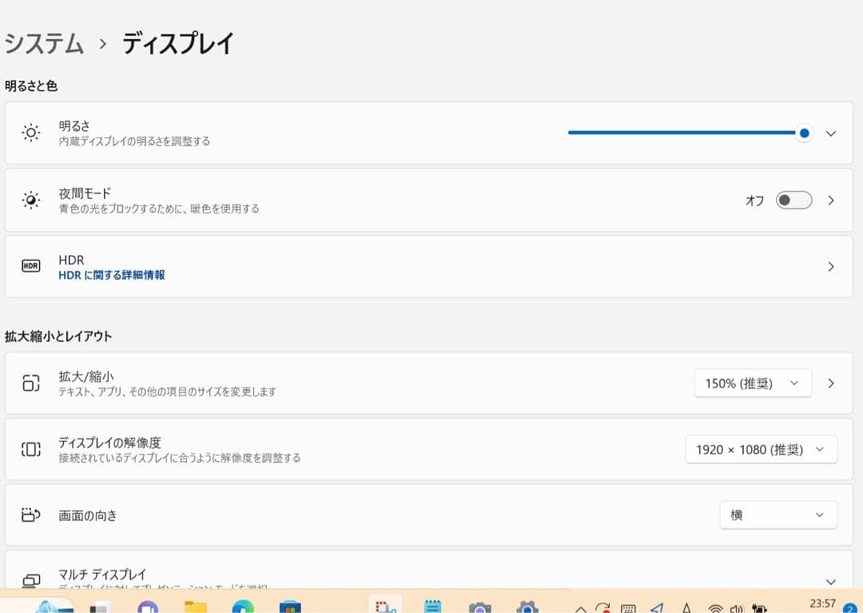The image size is (863, 613).
Task: Click the screen orientation (画面の向き) icon
Action: tap(30, 515)
